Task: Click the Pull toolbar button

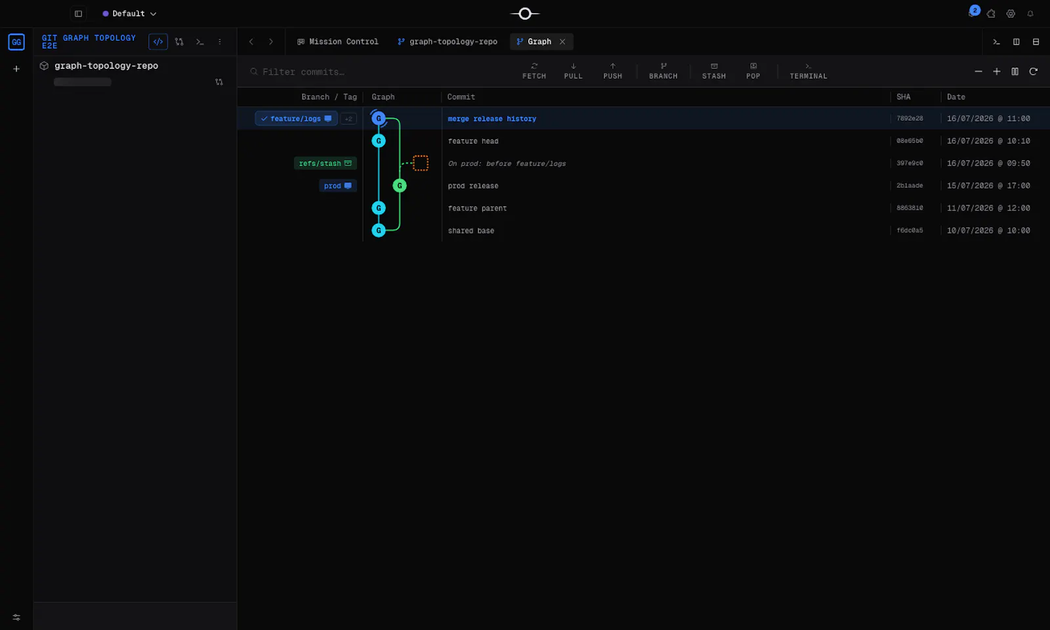Action: click(x=573, y=71)
